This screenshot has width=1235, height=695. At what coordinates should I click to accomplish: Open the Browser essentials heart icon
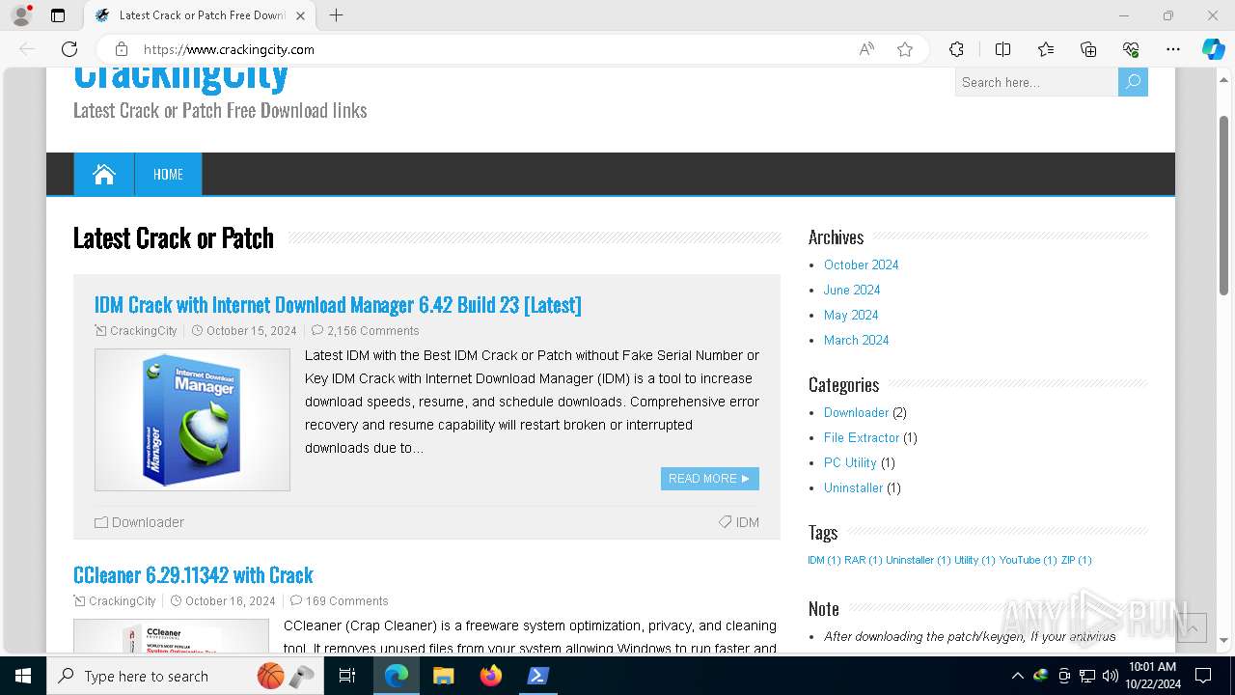tap(1131, 49)
